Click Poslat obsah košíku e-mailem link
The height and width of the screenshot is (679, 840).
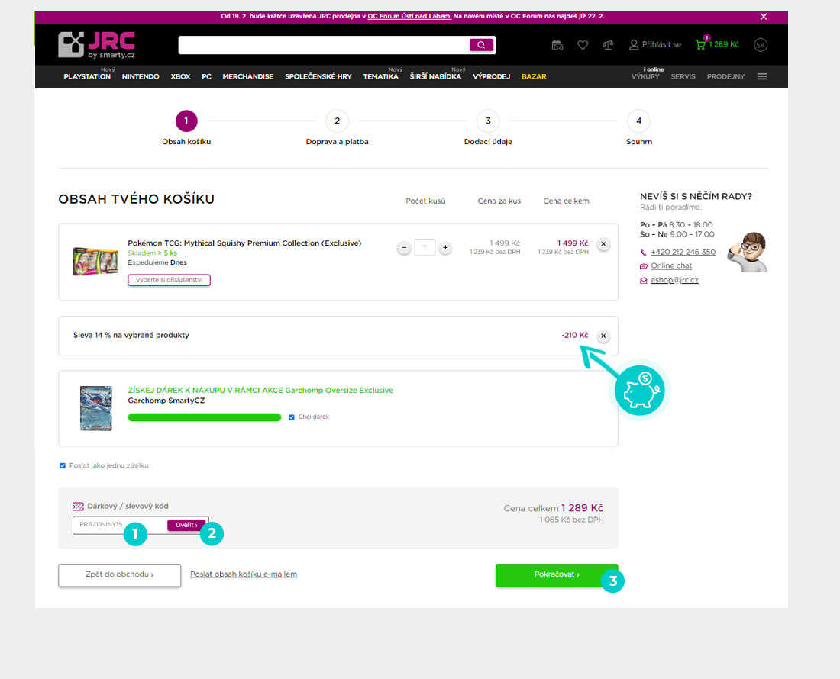(x=244, y=574)
